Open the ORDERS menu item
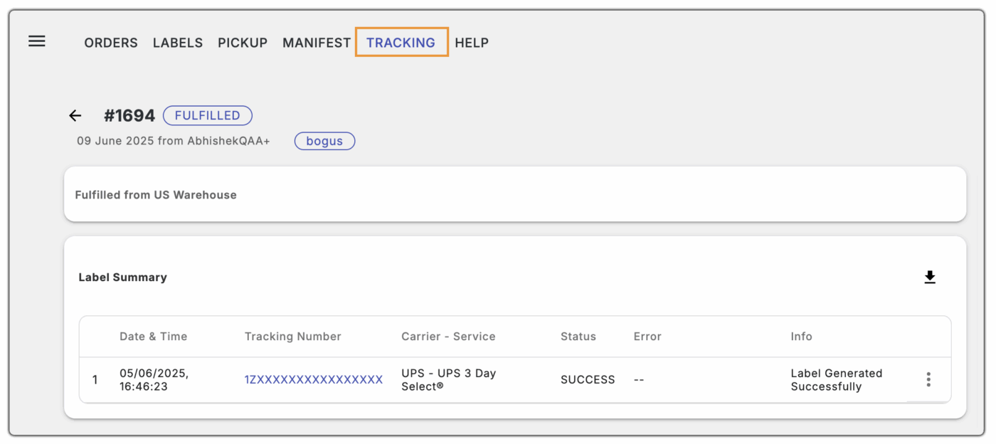This screenshot has width=996, height=444. (x=110, y=43)
